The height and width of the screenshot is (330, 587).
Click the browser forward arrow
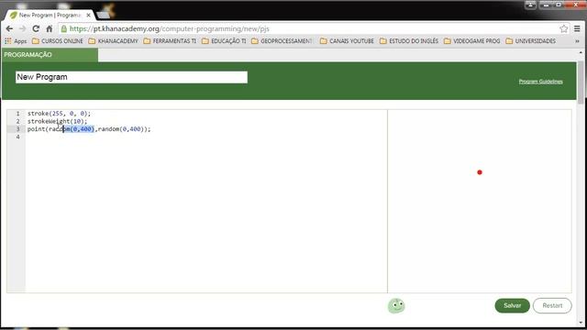[x=22, y=28]
